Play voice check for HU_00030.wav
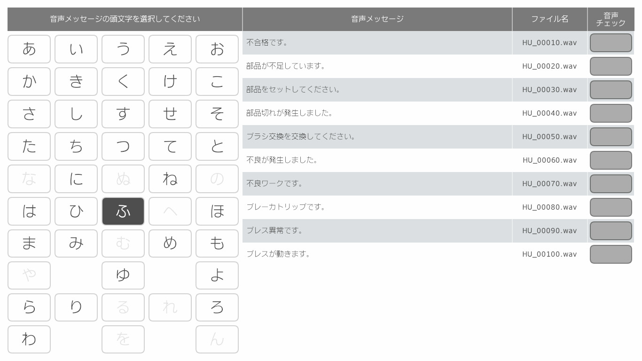The image size is (642, 361). pos(611,90)
